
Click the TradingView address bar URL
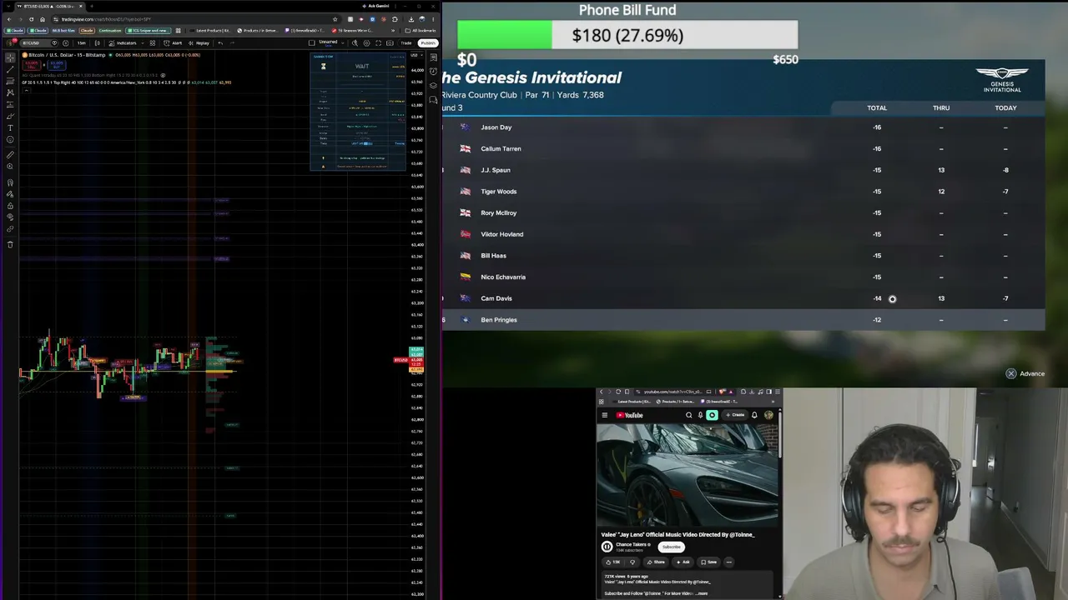(x=107, y=19)
